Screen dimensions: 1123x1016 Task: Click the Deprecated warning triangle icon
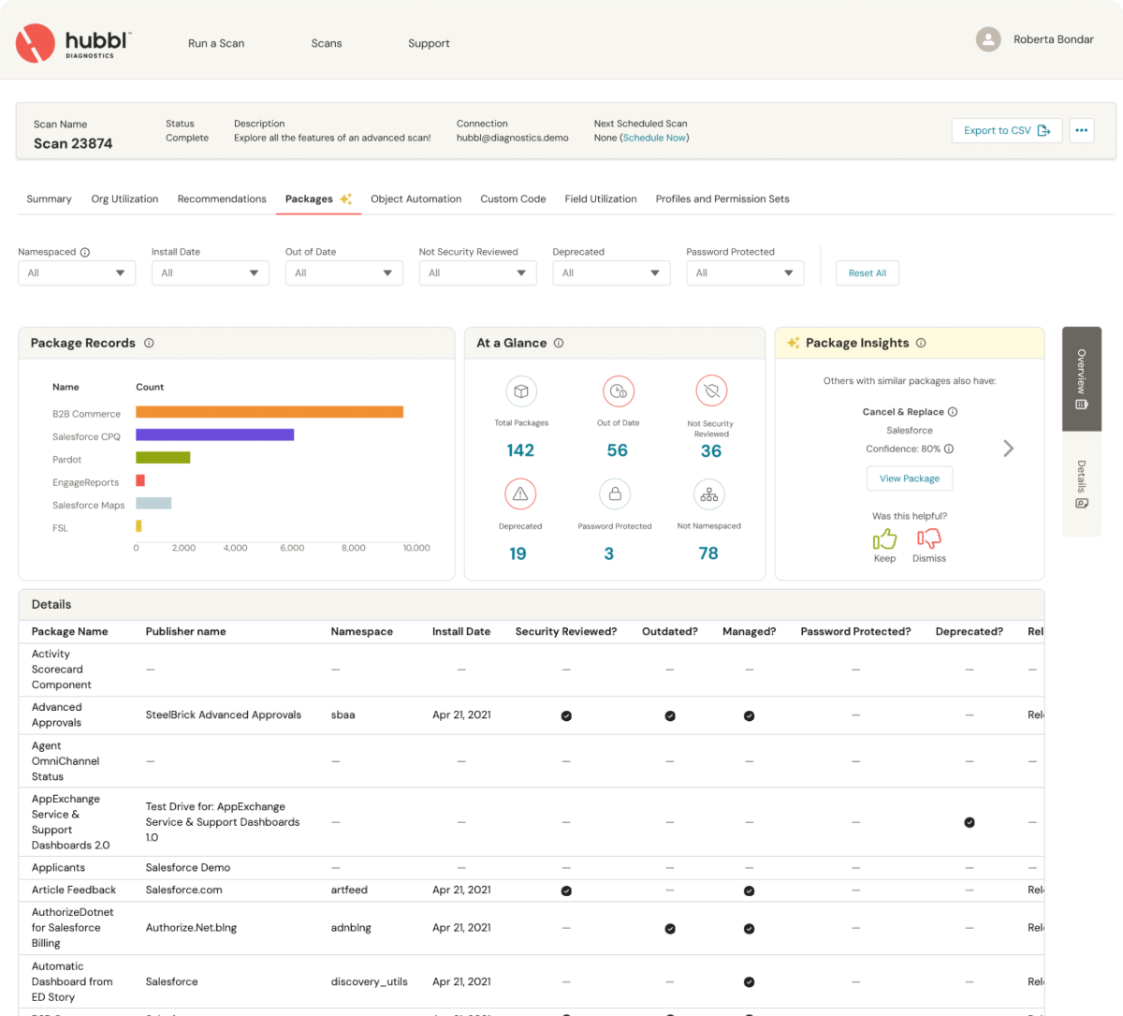point(520,494)
